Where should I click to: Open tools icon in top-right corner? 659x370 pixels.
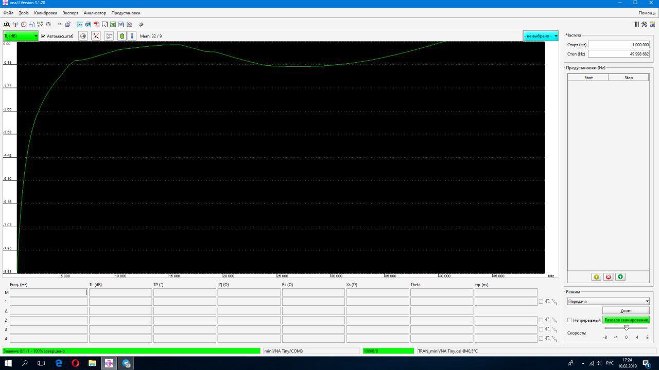[644, 24]
